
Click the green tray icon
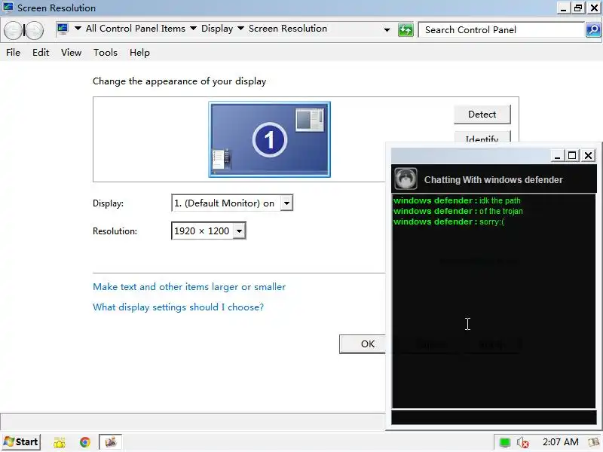coord(504,443)
